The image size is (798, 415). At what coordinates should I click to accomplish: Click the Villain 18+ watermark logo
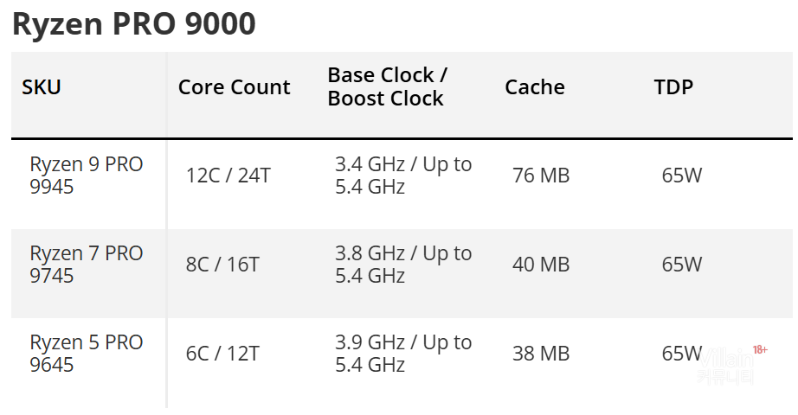click(x=731, y=362)
